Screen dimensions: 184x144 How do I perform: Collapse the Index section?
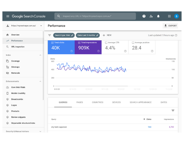pos(40,55)
